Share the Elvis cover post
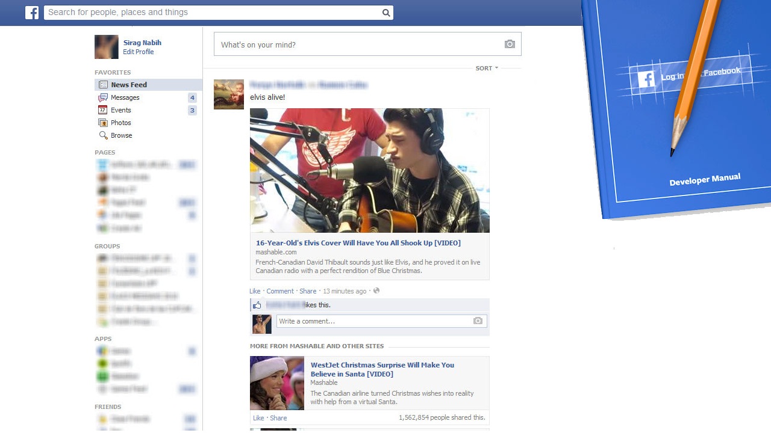The height and width of the screenshot is (433, 771). (308, 291)
